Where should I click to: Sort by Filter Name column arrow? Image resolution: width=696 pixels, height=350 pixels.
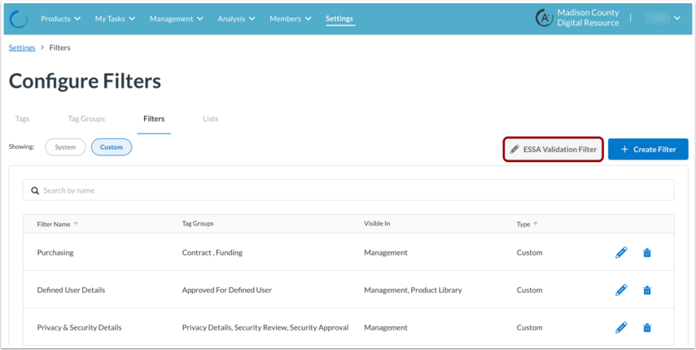coord(76,224)
